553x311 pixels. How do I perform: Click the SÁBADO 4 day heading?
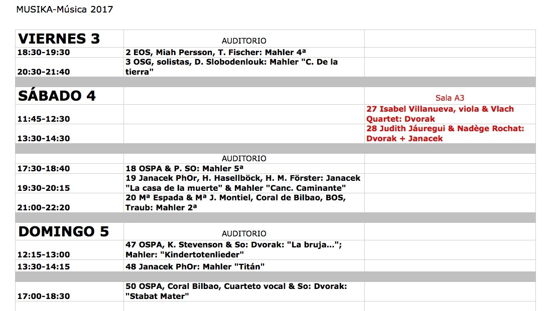point(57,96)
